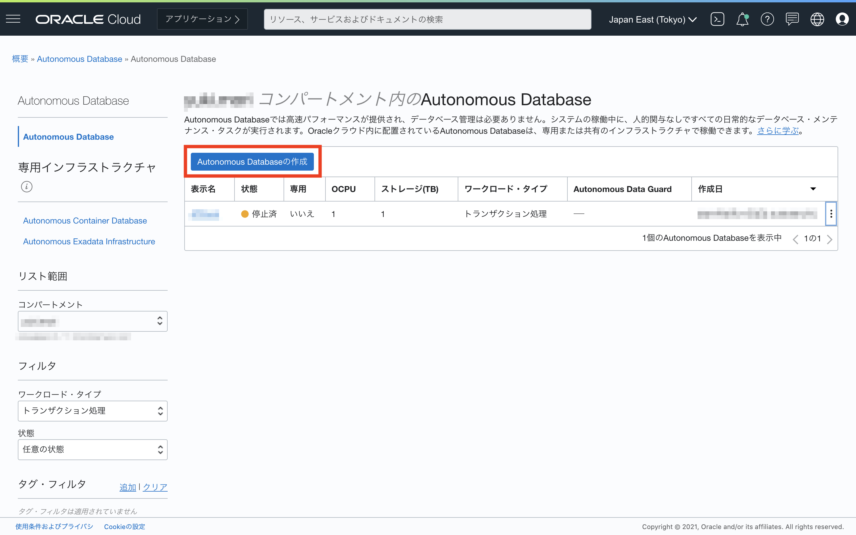Open the 状態 filter dropdown showing 任意の状態
Screen dimensions: 856x535
(92, 449)
